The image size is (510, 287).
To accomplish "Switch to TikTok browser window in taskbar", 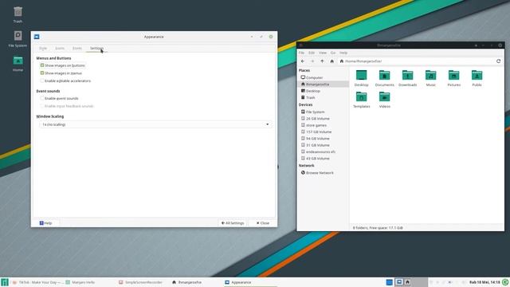I will click(x=37, y=282).
